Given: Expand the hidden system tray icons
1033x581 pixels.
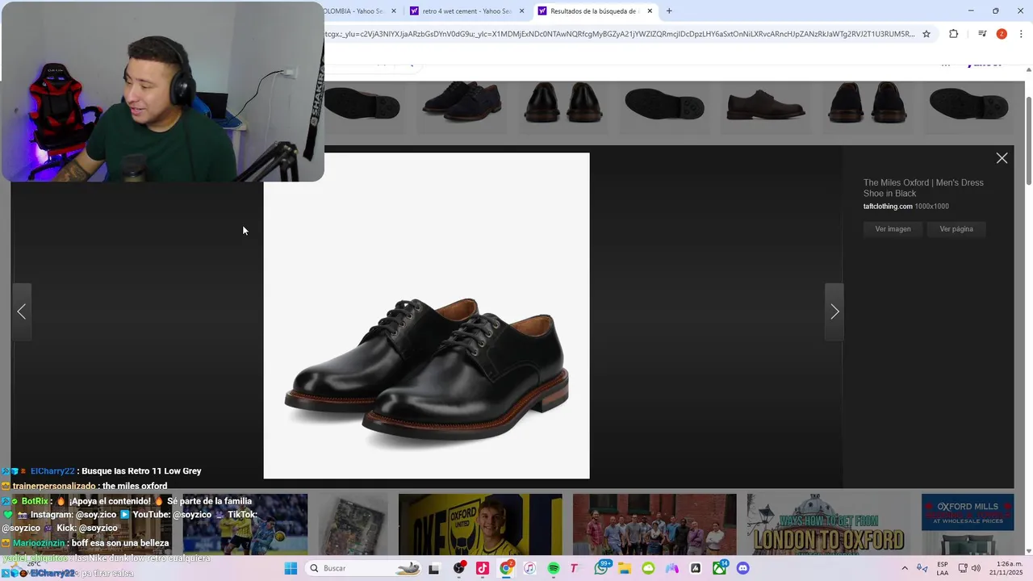Looking at the screenshot, I should tap(905, 568).
